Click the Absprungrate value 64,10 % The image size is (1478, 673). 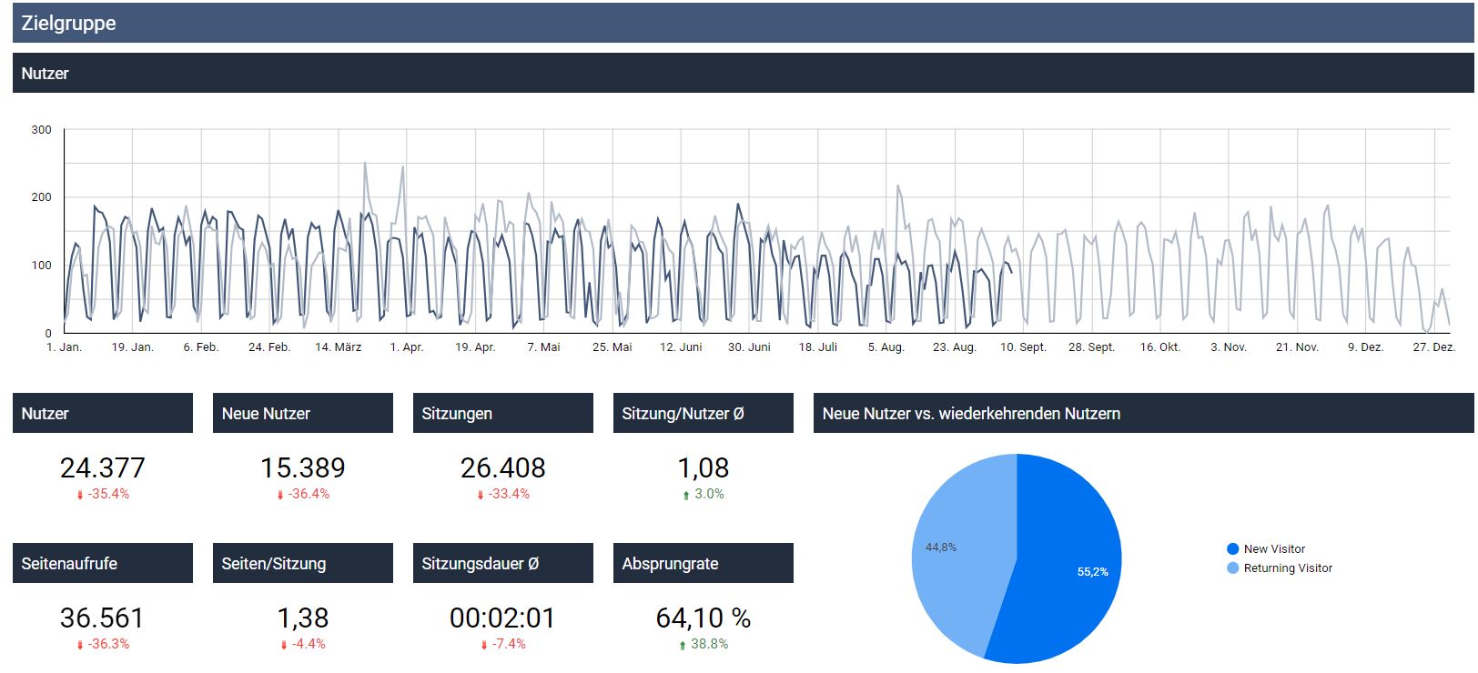pyautogui.click(x=703, y=618)
